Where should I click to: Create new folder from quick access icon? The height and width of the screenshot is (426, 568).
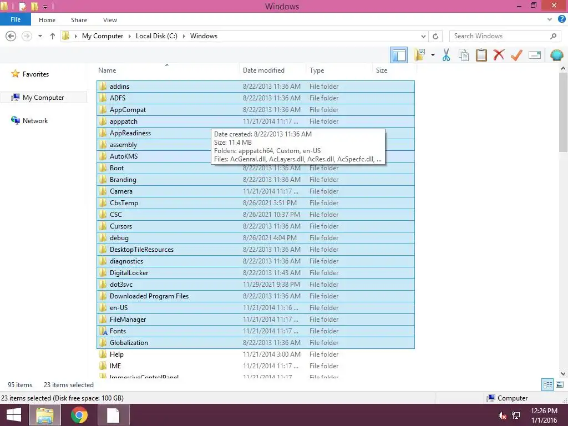[x=34, y=6]
